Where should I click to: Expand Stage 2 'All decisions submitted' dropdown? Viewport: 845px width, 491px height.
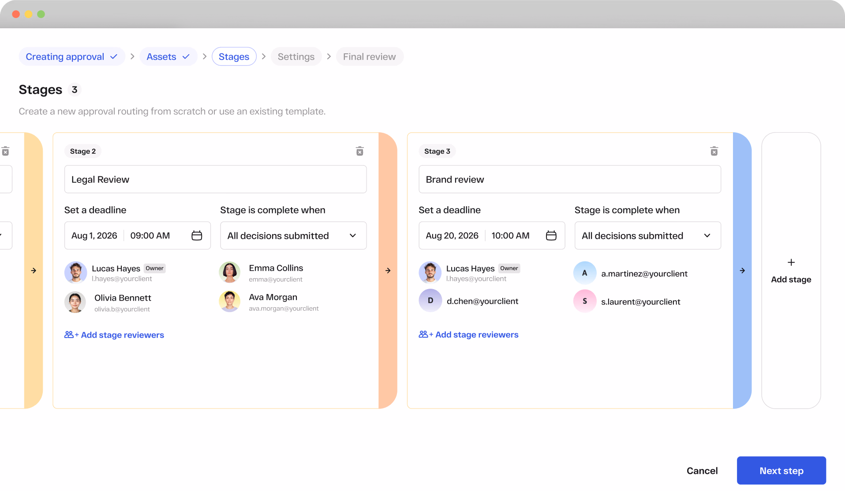293,235
